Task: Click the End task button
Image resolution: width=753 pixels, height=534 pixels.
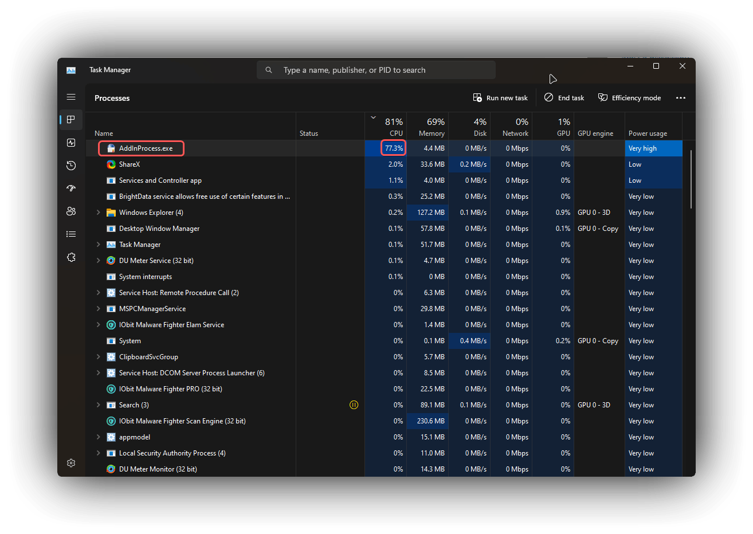Action: [x=564, y=98]
